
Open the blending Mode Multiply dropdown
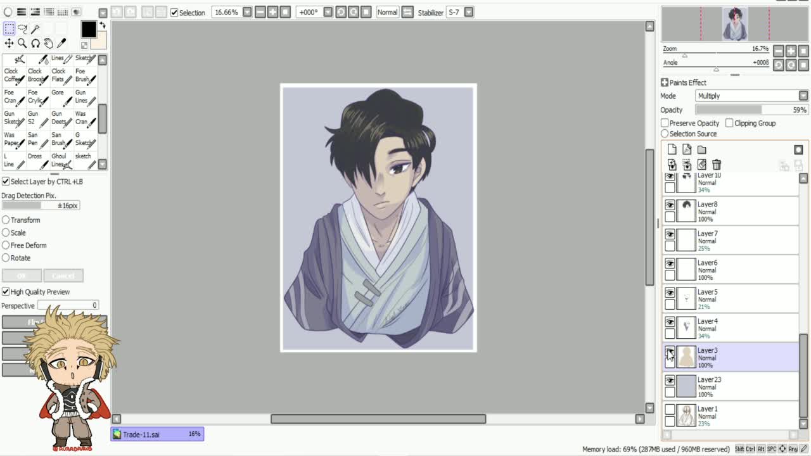752,96
